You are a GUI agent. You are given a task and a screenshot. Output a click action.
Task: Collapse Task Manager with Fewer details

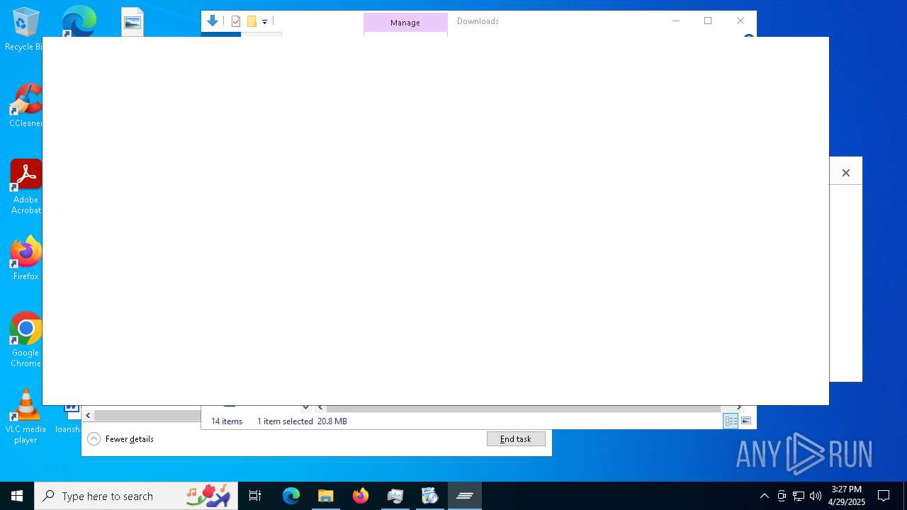120,439
